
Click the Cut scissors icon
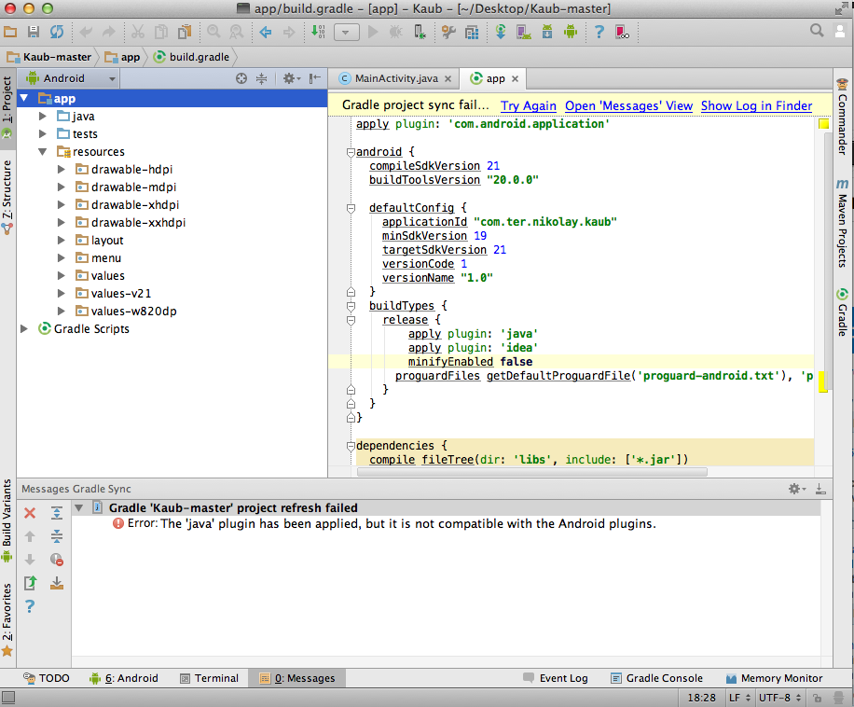[138, 32]
